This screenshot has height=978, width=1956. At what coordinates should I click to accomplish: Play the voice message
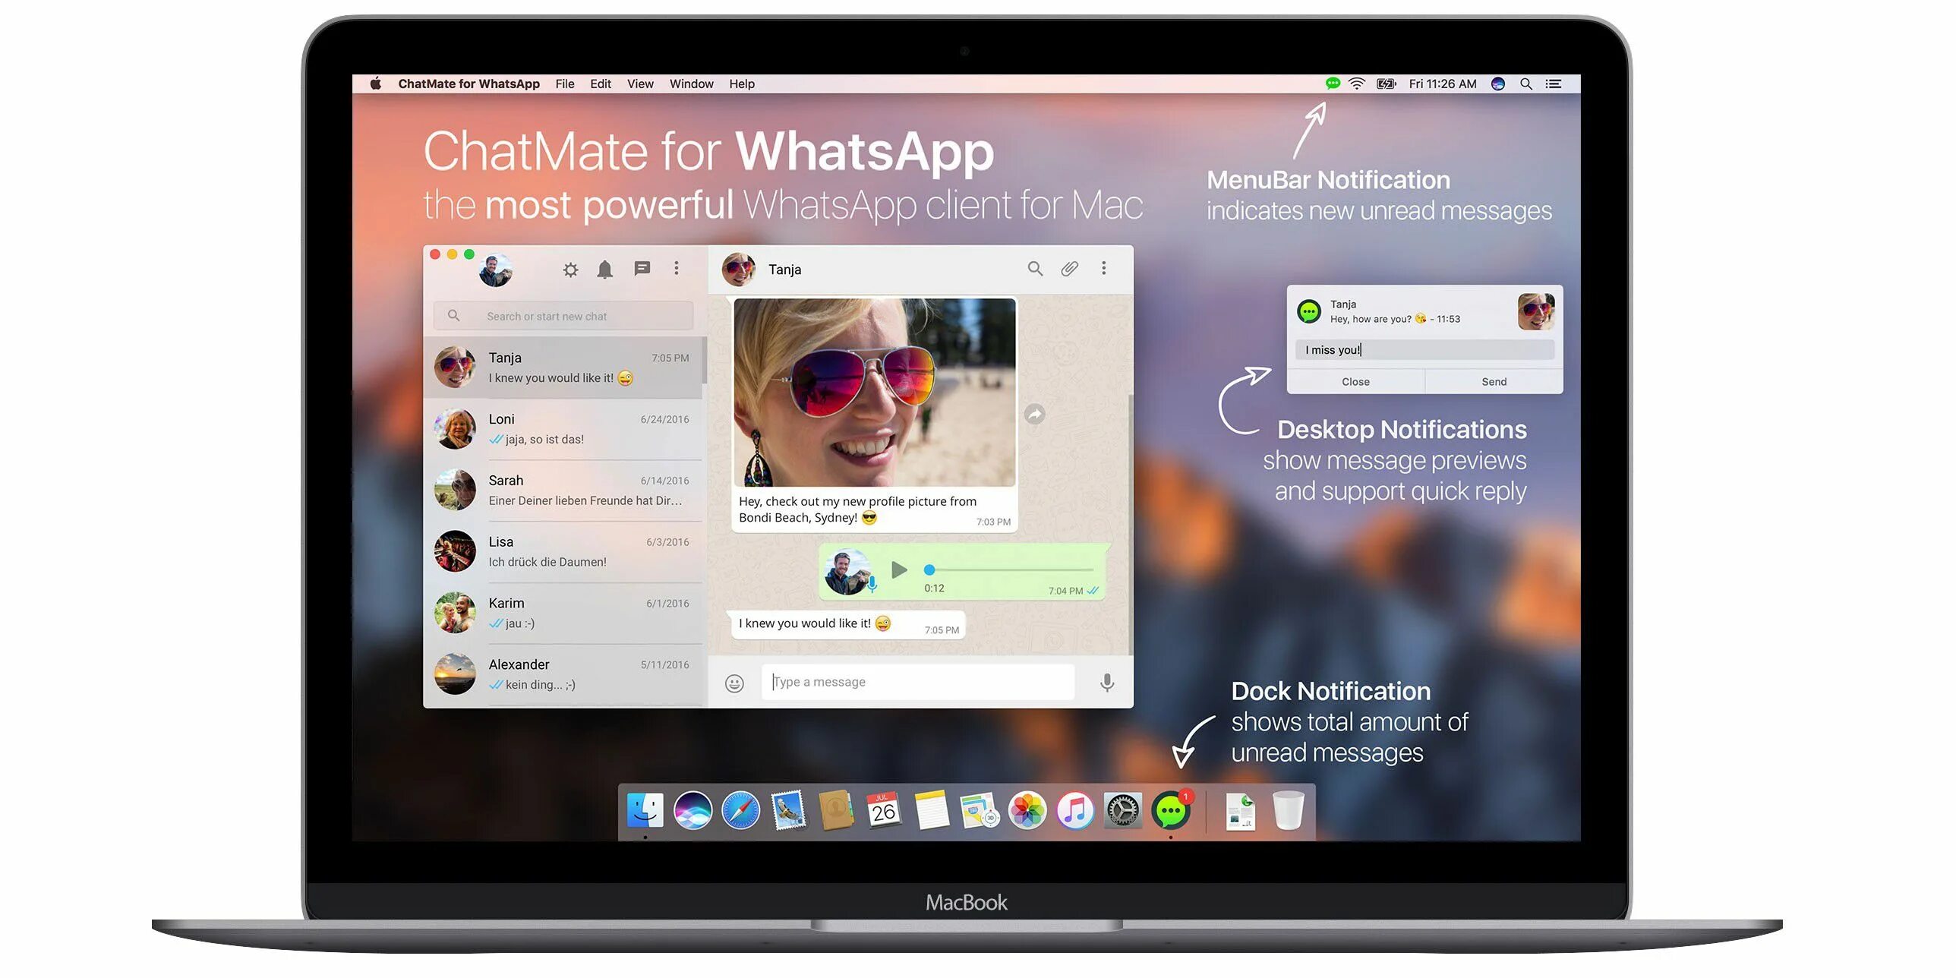[x=899, y=569]
